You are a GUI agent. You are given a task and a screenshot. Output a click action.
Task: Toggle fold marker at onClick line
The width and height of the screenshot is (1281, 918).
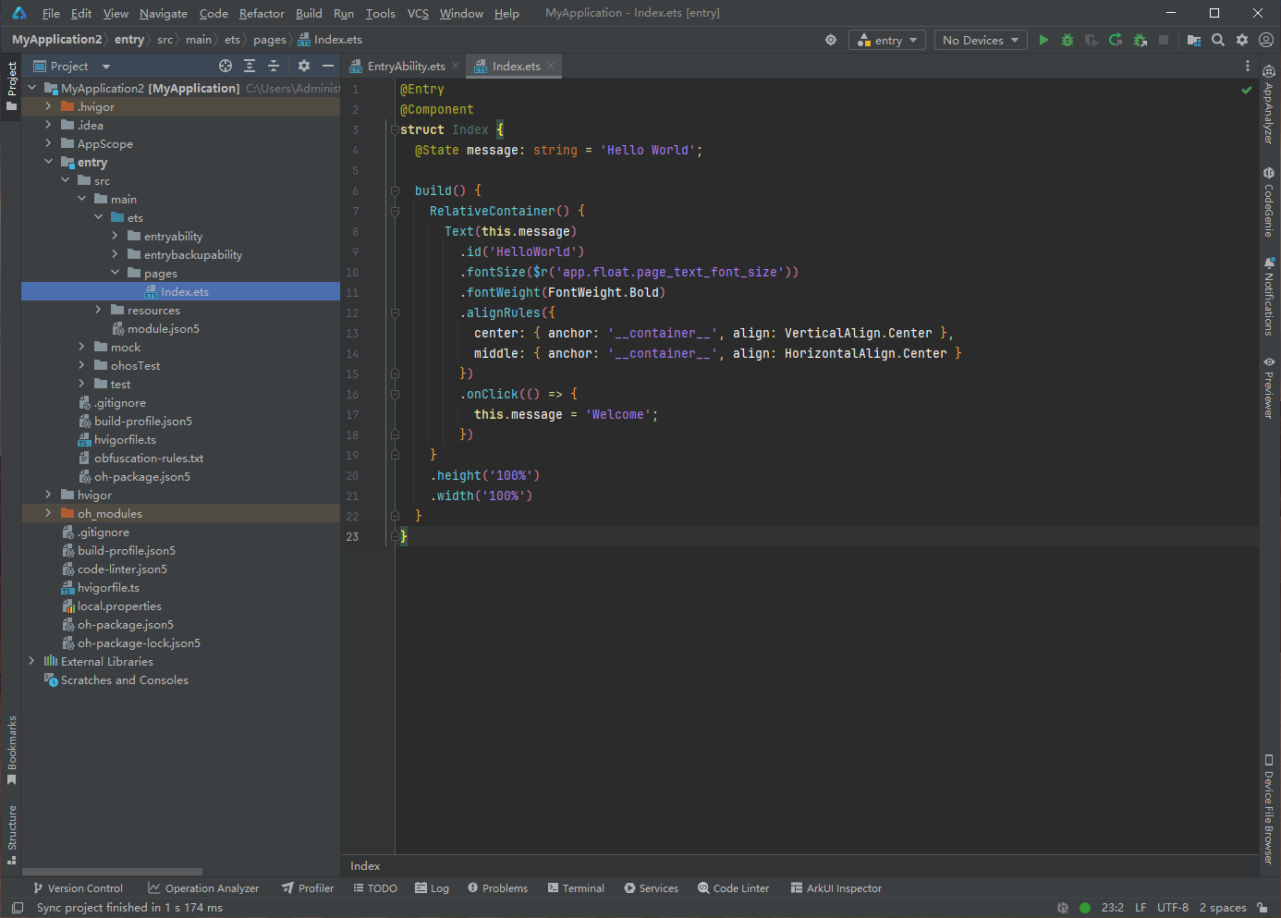pyautogui.click(x=395, y=395)
